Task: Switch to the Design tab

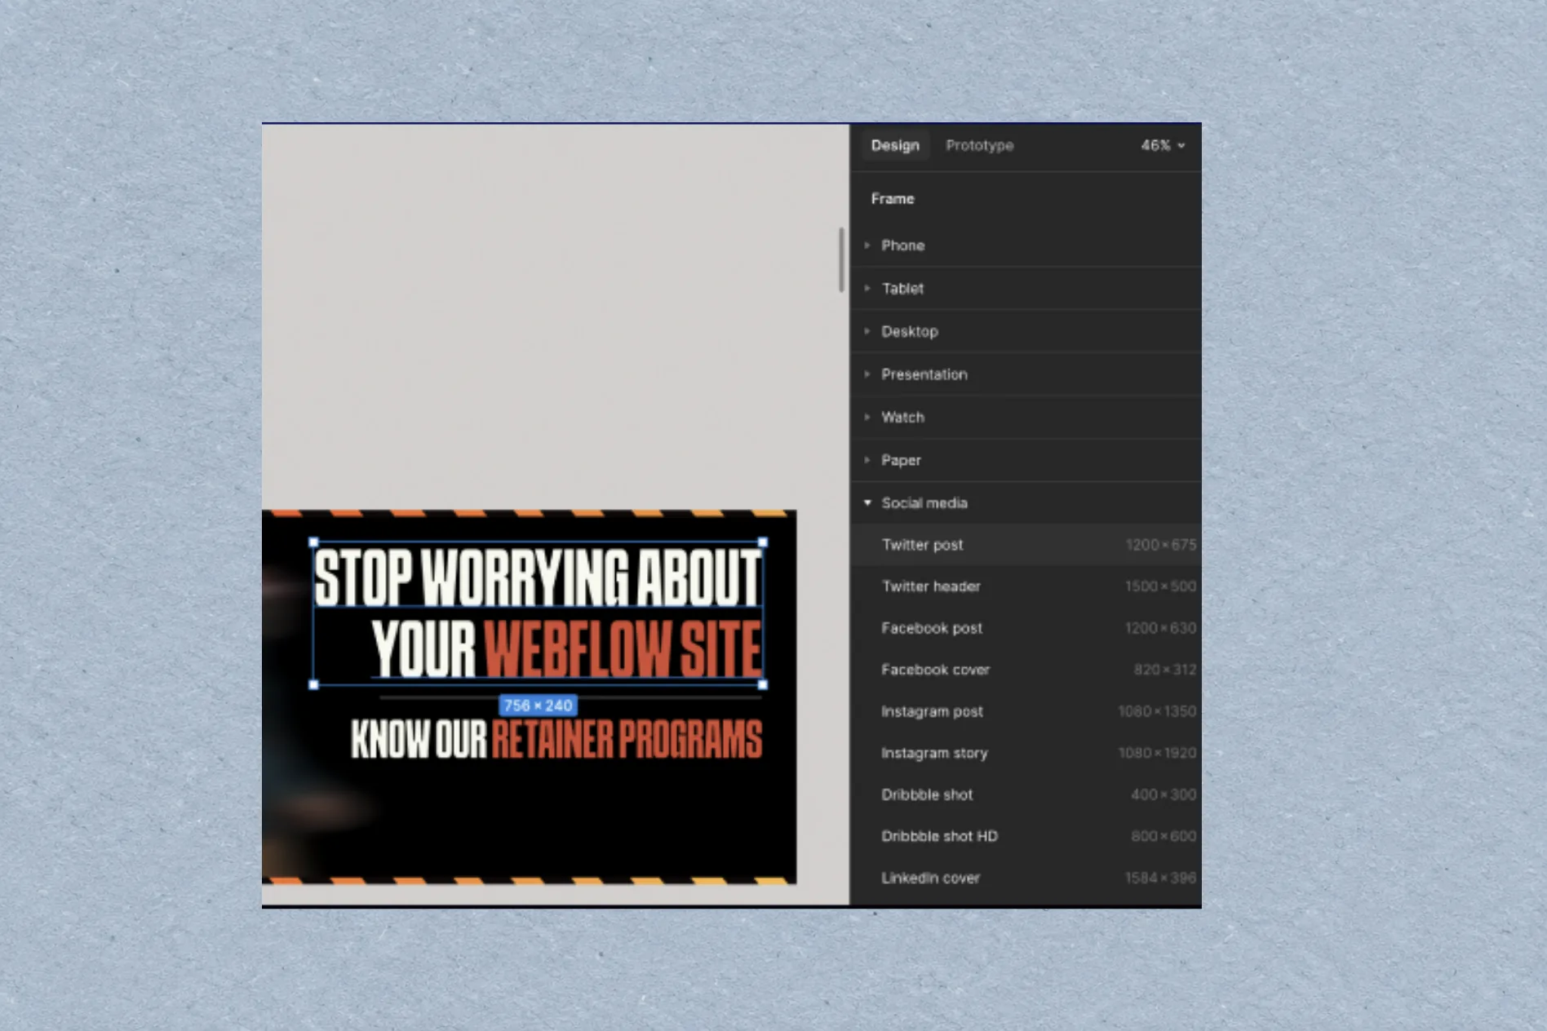Action: [895, 145]
